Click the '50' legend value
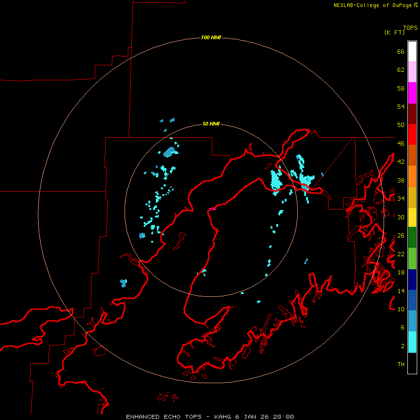420x420 pixels. [401, 125]
